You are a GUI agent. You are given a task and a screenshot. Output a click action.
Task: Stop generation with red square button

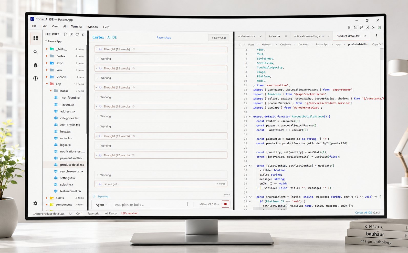(225, 204)
